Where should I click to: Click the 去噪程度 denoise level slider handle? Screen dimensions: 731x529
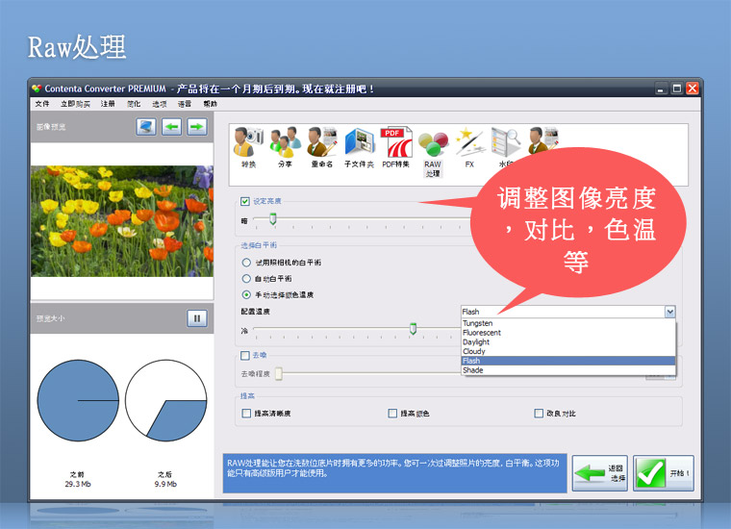click(x=279, y=374)
